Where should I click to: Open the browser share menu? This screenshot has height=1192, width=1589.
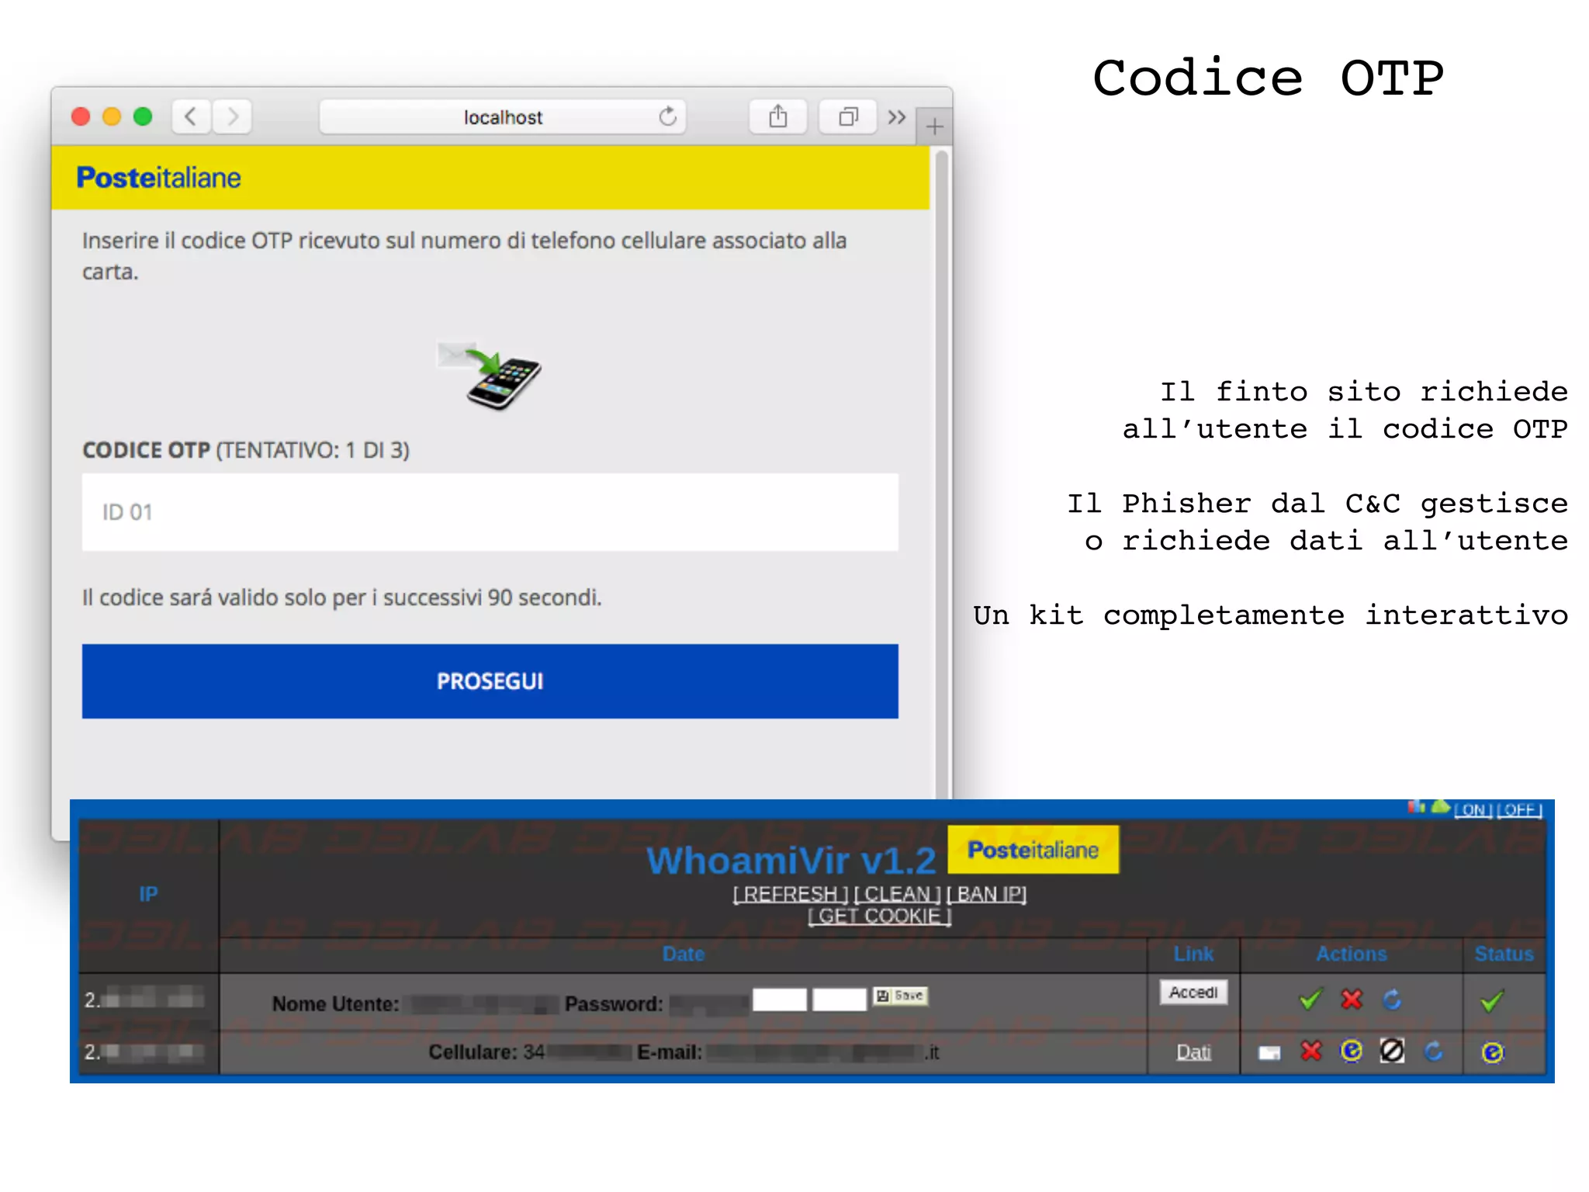tap(778, 117)
